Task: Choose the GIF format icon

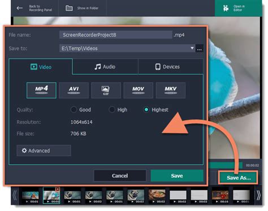Action: 106,91
